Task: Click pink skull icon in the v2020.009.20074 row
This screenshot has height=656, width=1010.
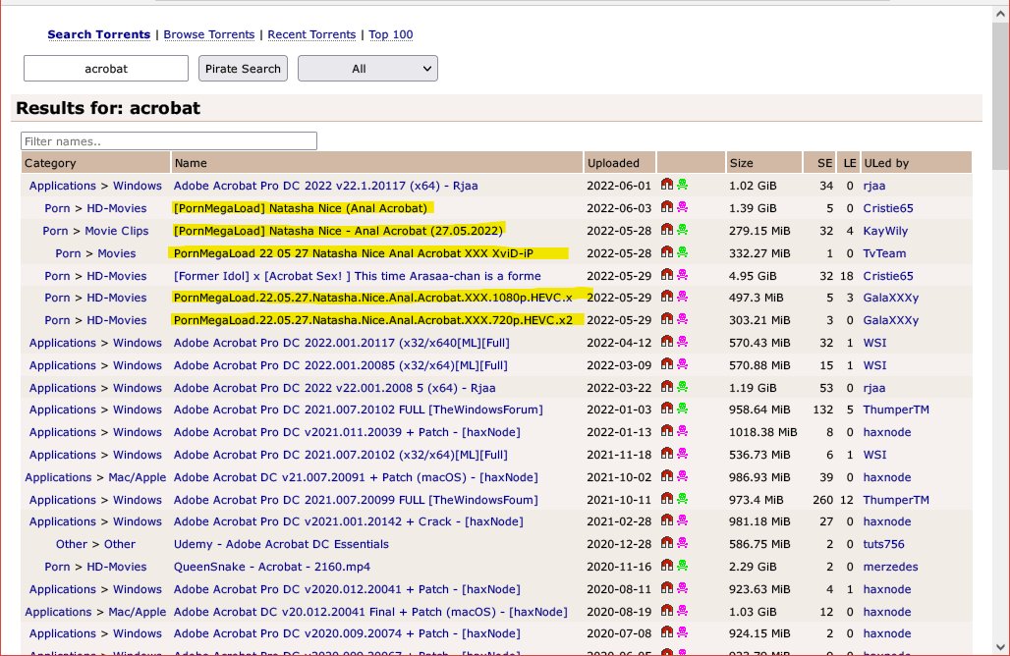Action: coord(682,632)
